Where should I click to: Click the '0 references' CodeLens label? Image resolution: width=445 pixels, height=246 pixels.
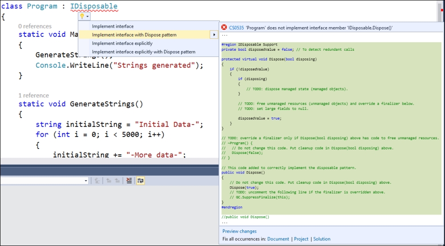coord(35,26)
